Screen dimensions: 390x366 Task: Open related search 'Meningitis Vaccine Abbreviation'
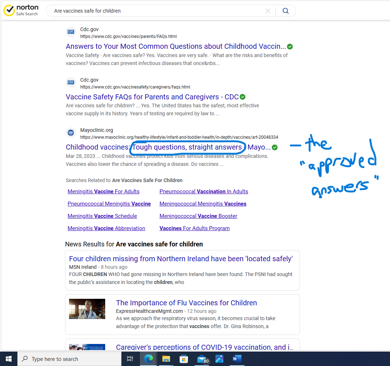coord(106,228)
